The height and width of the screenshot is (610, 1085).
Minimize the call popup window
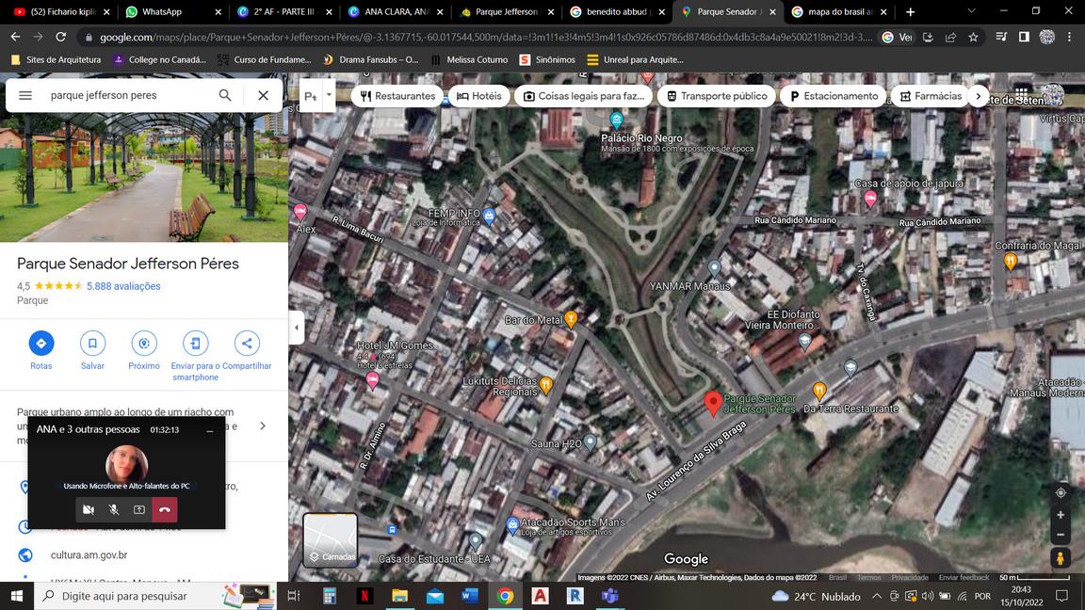coord(210,430)
